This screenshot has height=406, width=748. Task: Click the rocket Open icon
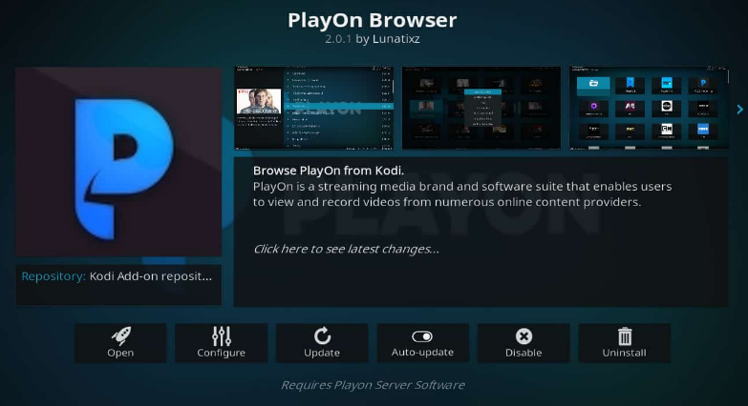[120, 336]
